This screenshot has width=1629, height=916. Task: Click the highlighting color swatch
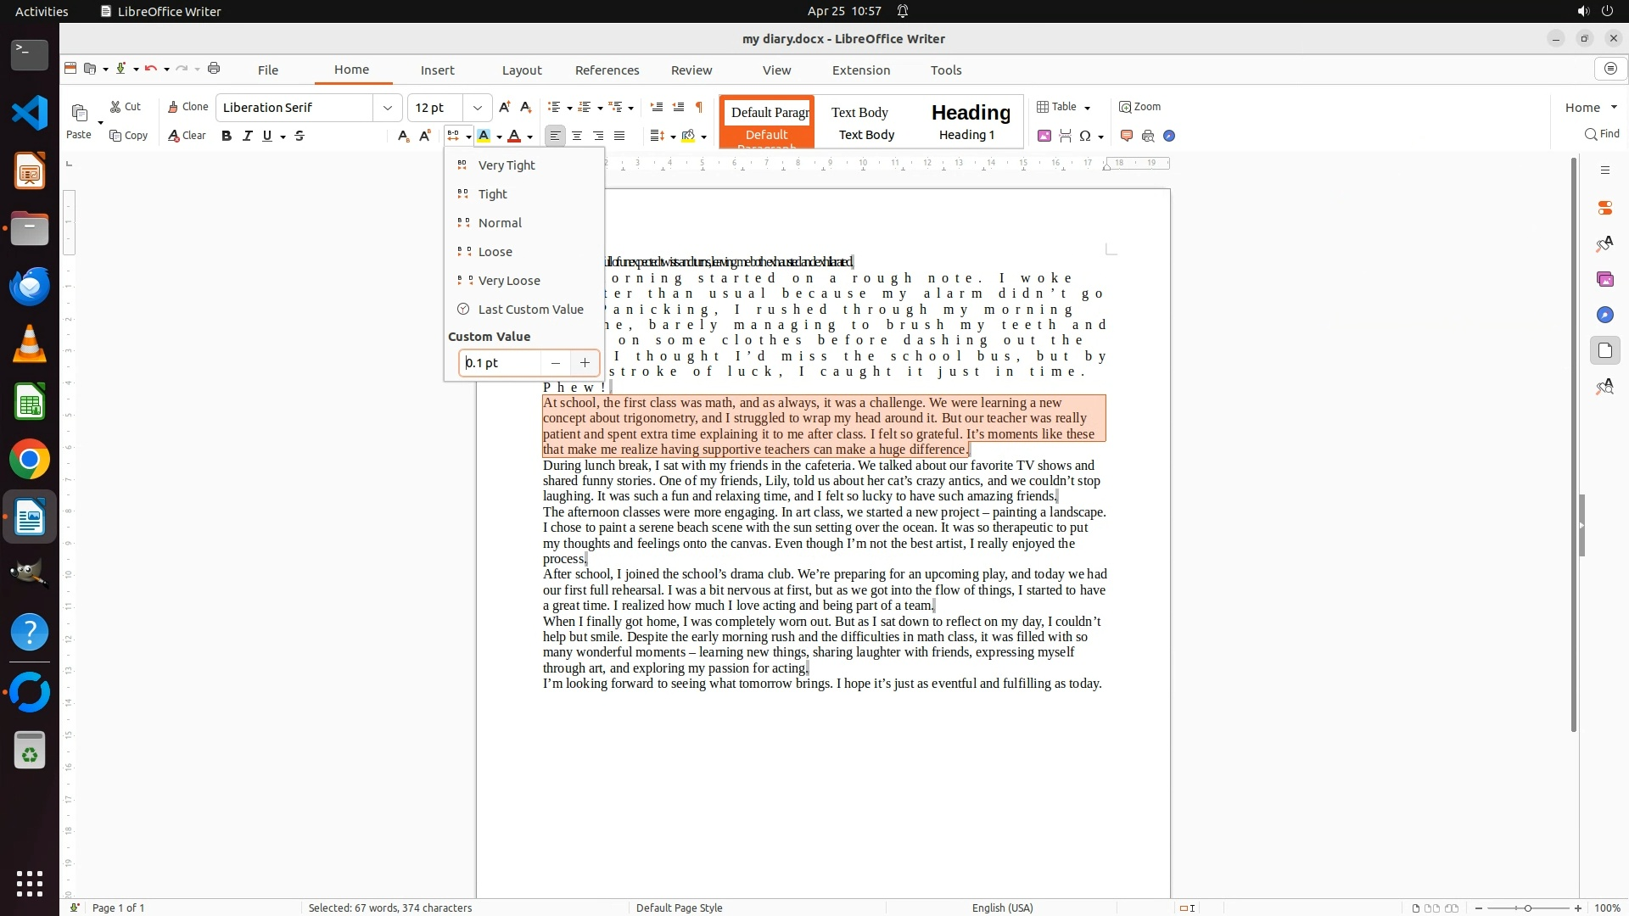pos(484,136)
